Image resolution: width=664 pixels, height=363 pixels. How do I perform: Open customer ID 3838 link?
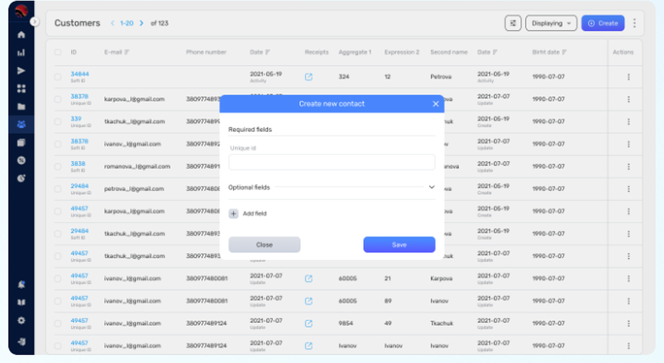click(x=78, y=164)
